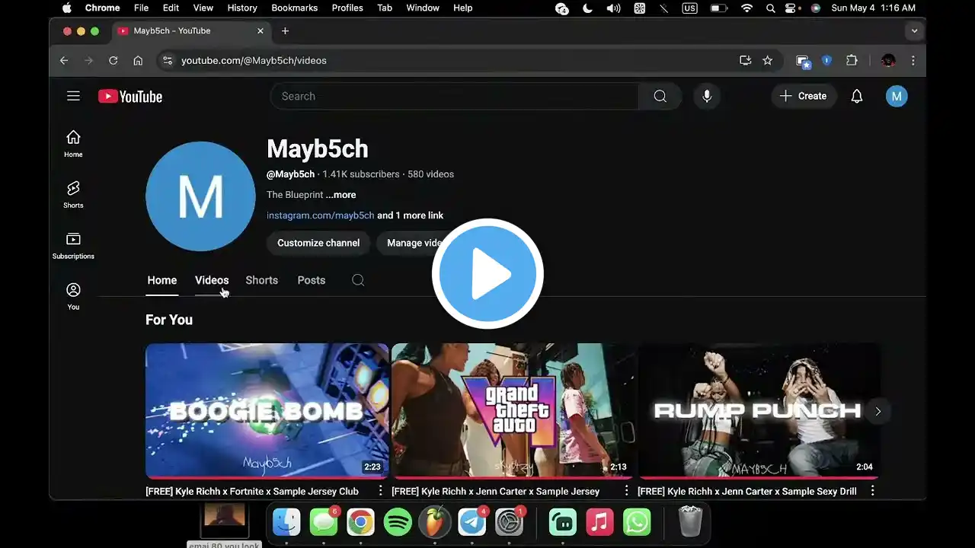Open the YouTube hamburger guide menu
This screenshot has height=548, width=975.
[73, 96]
